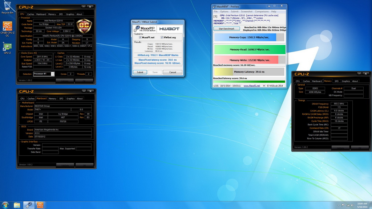Open Help menu in MaxxMEM
The image size is (372, 209).
pos(274,11)
